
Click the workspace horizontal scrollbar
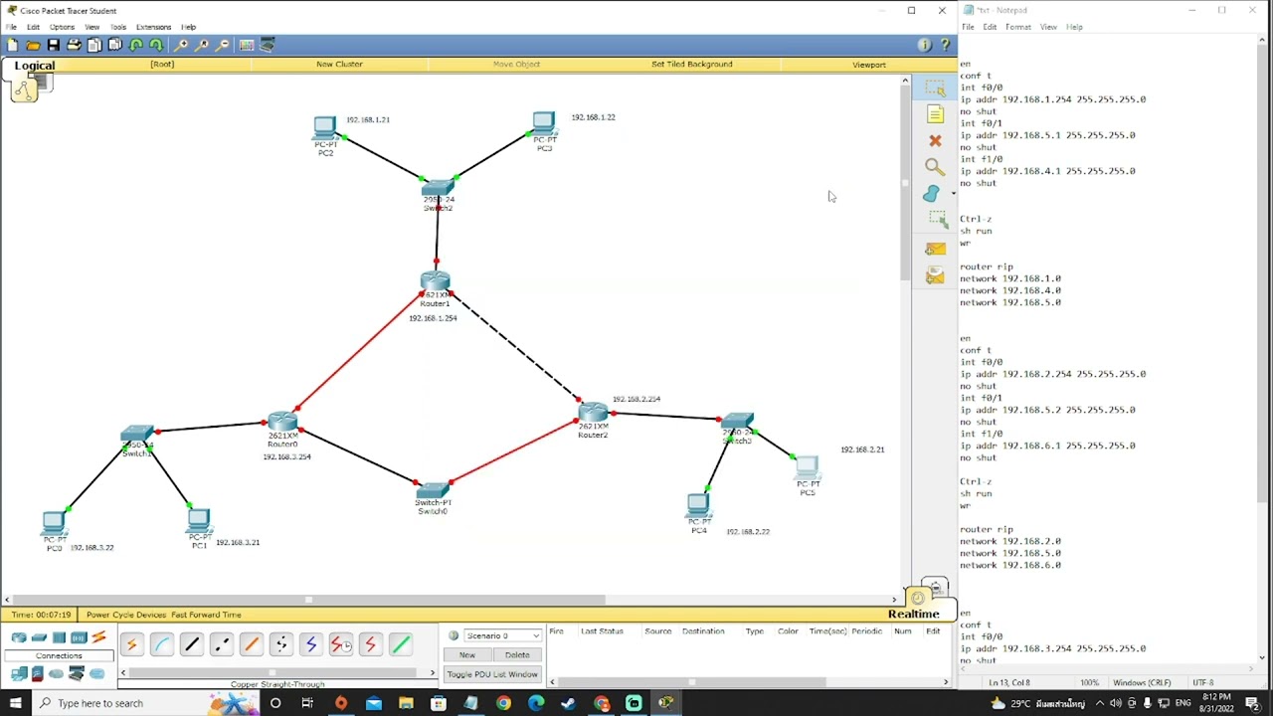(308, 600)
